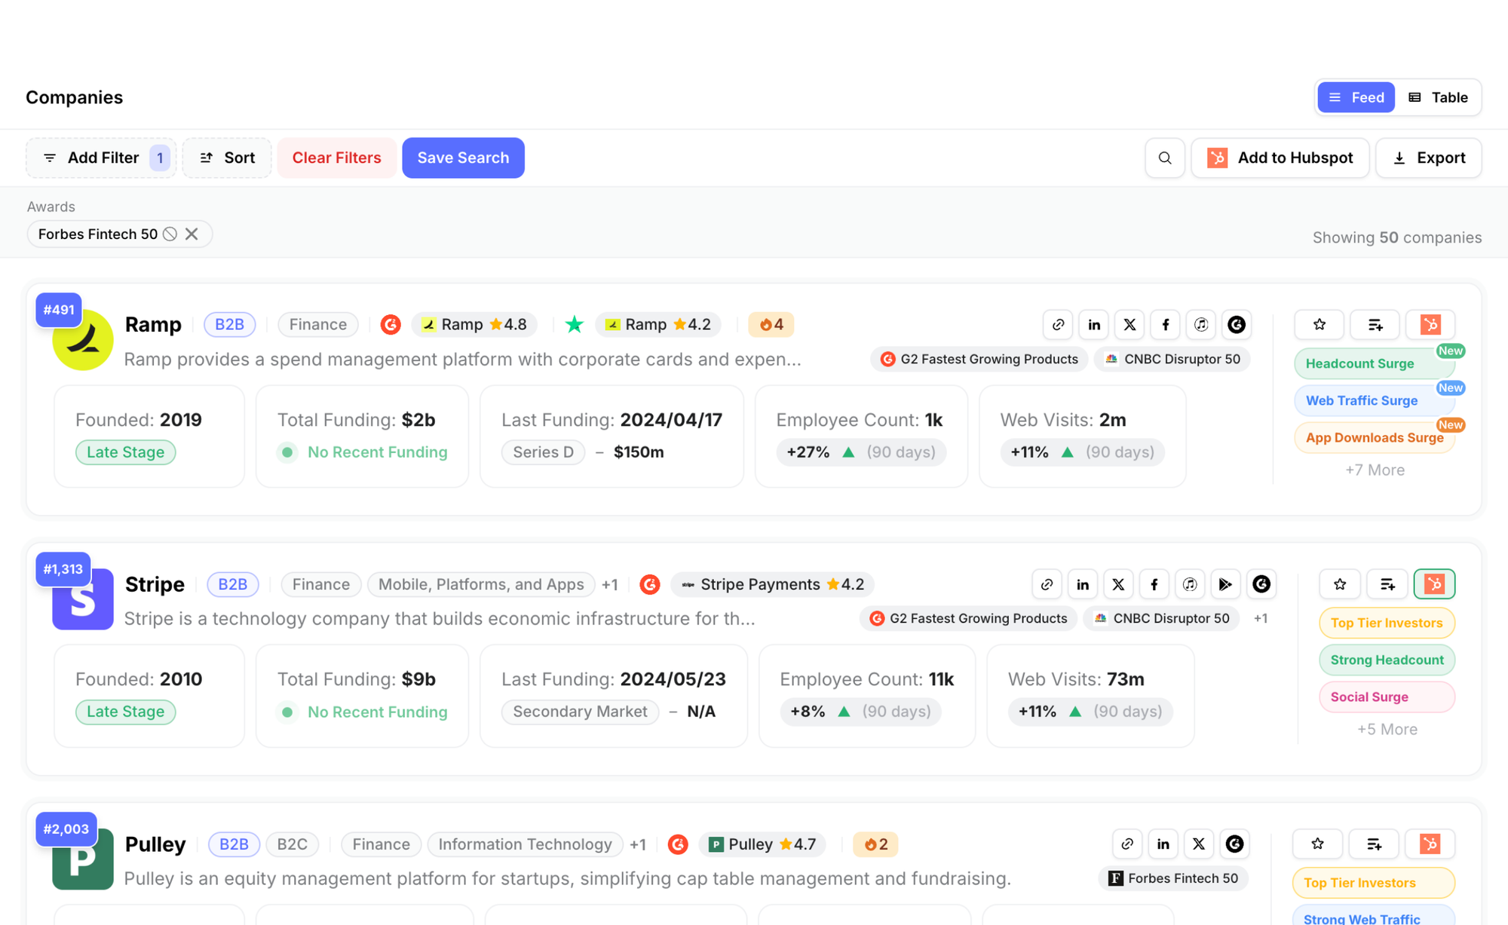This screenshot has width=1508, height=925.
Task: Select the Feed view tab
Action: (1355, 97)
